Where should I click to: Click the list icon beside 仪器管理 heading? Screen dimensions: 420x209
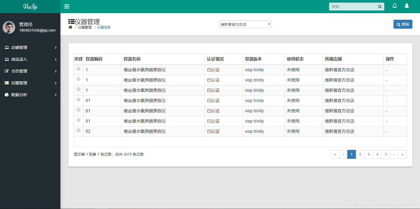click(x=71, y=22)
